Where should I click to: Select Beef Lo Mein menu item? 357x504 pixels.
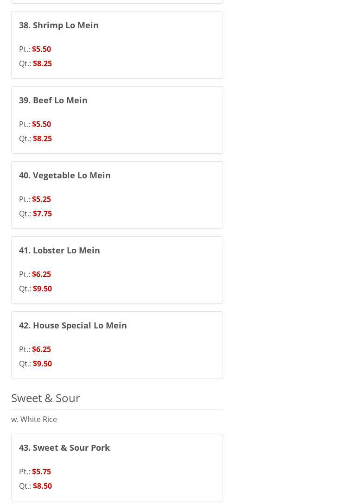(53, 100)
